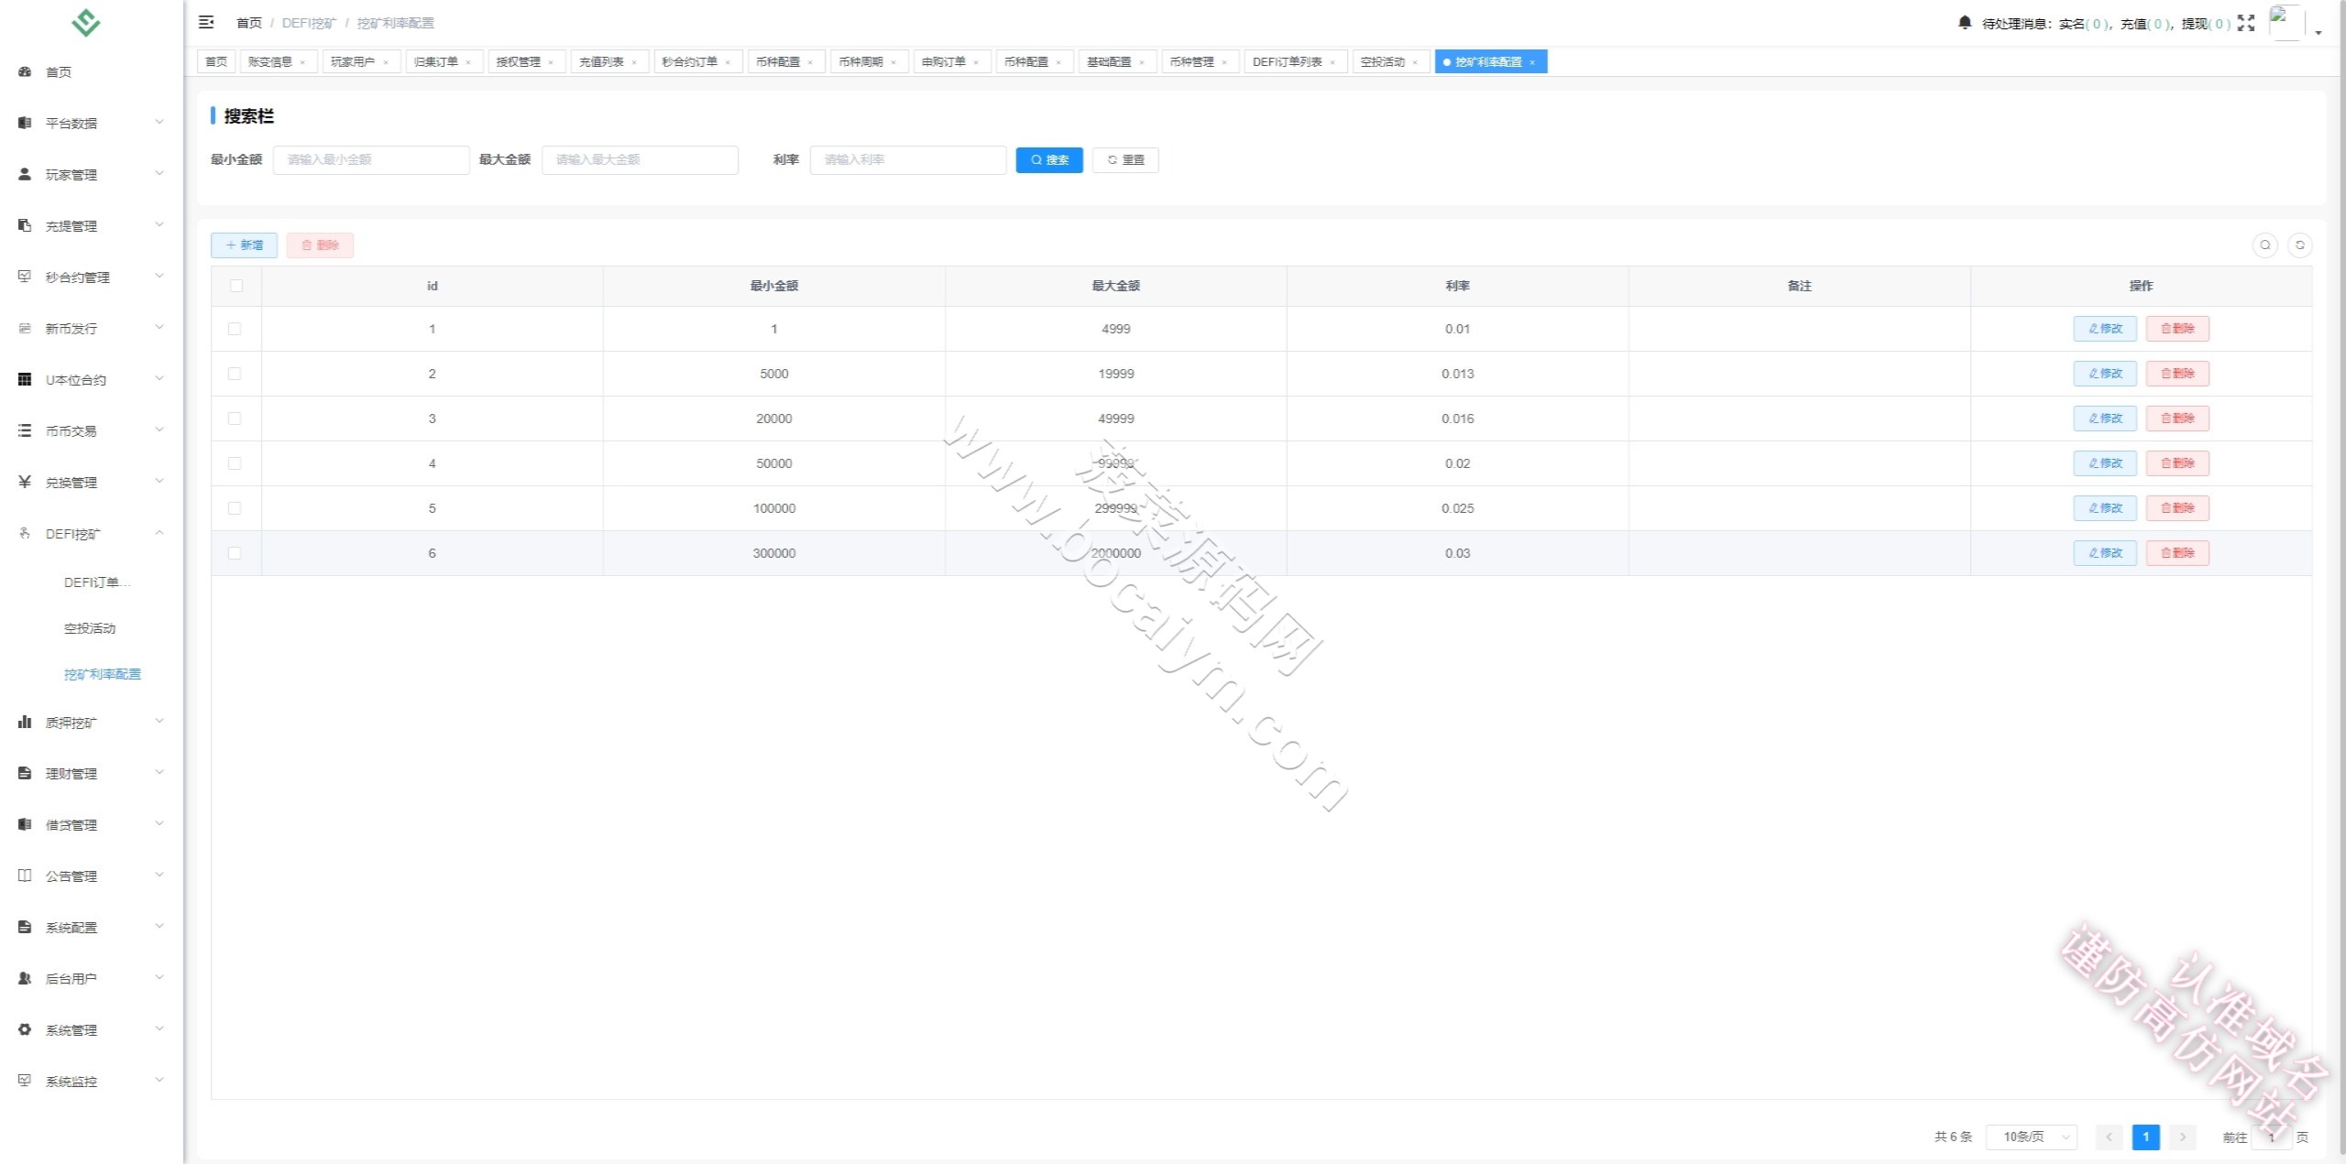Open the 10条/页 page size dropdown
The height and width of the screenshot is (1164, 2346).
pos(2032,1137)
